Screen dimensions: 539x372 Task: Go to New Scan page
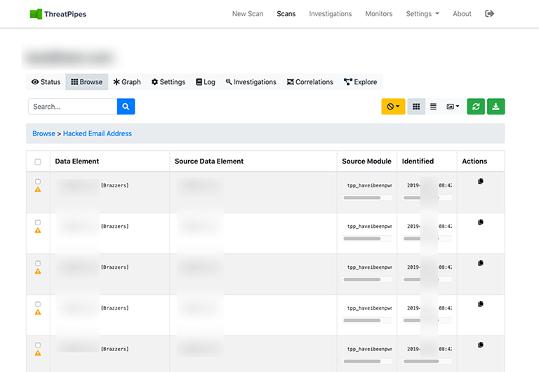(248, 13)
